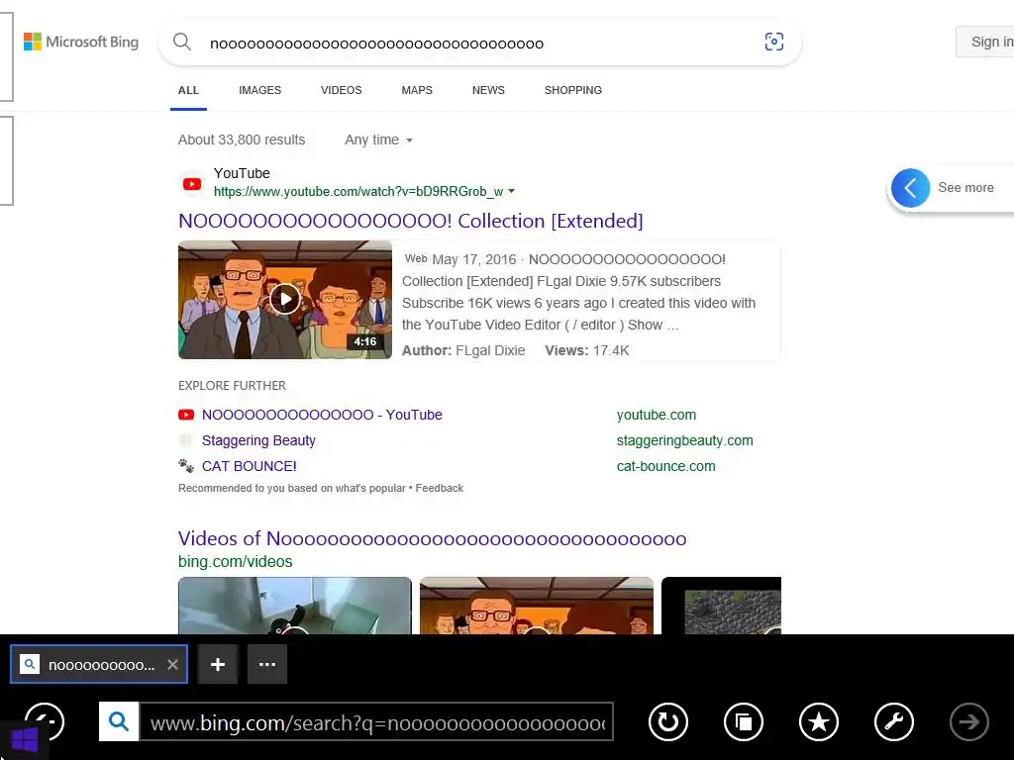The width and height of the screenshot is (1014, 760).
Task: Click the blue See more arrow circle
Action: 911,188
